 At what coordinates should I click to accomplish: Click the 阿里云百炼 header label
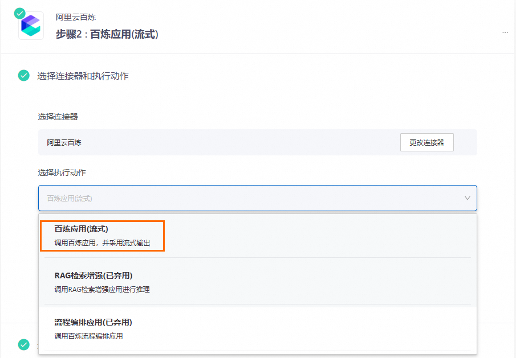click(x=76, y=17)
